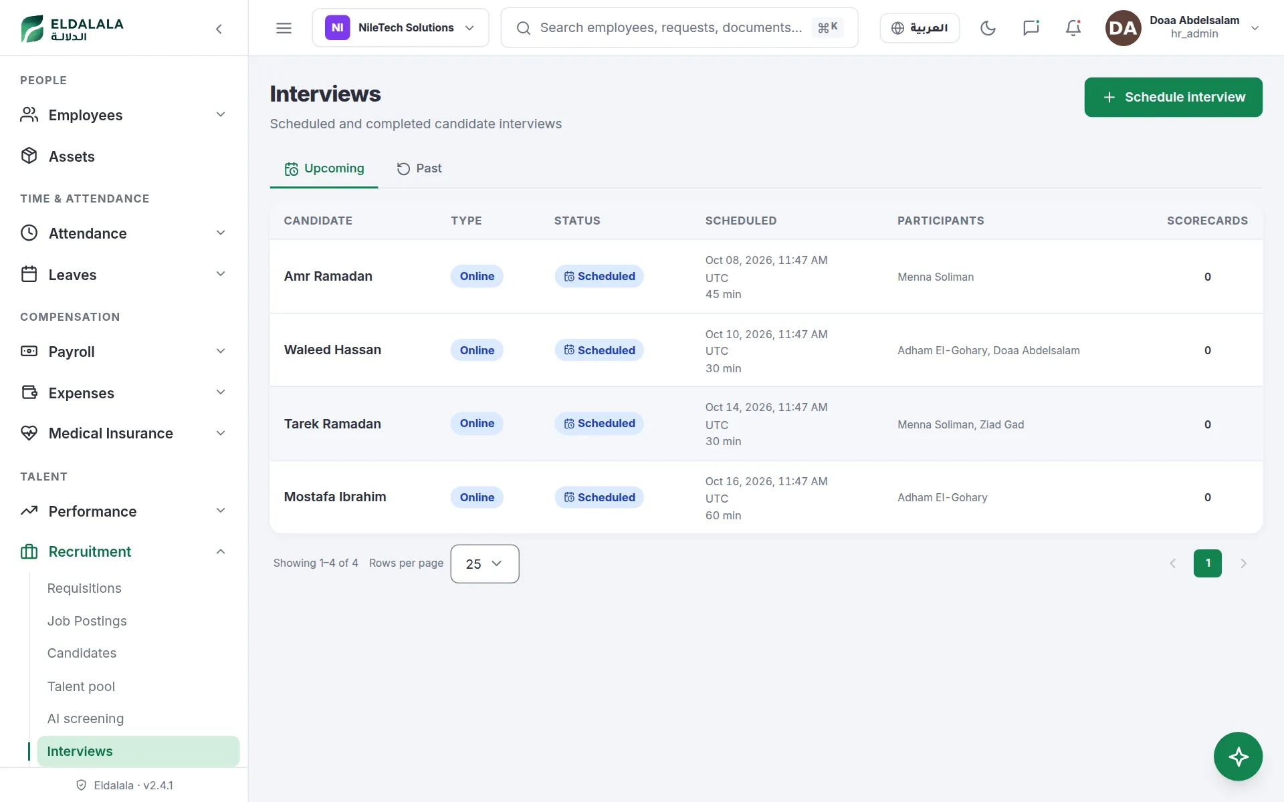
Task: Open AI screening in the sidebar
Action: coord(86,718)
